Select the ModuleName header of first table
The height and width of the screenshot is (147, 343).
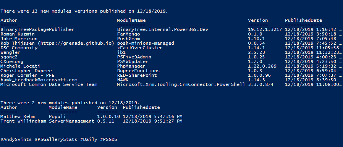131,20
